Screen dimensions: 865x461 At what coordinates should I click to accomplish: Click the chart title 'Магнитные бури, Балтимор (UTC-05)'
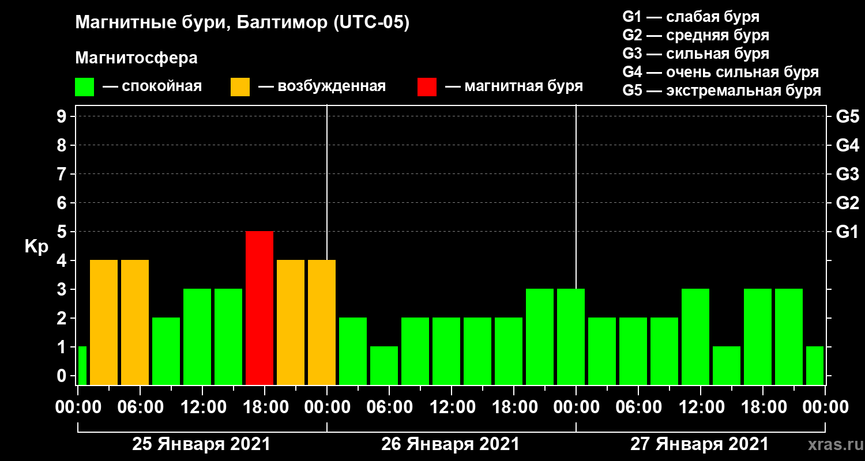click(242, 23)
